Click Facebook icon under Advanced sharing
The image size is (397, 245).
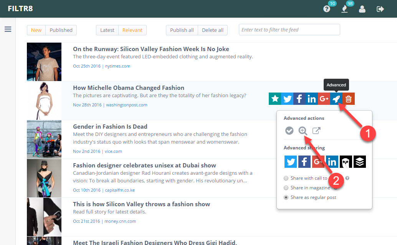pos(304,162)
